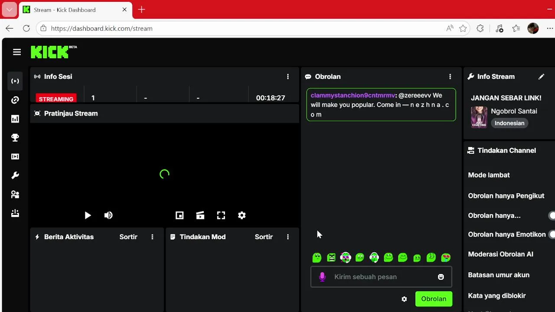Open Berita Aktivitas three-dot menu
555x312 pixels.
(152, 237)
